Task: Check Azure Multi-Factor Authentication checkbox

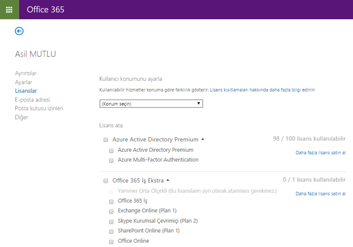Action: [111, 160]
